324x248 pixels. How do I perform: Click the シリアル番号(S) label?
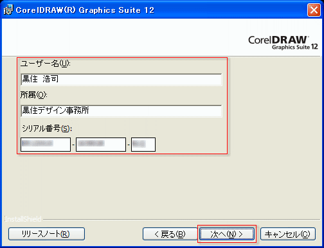pyautogui.click(x=47, y=128)
